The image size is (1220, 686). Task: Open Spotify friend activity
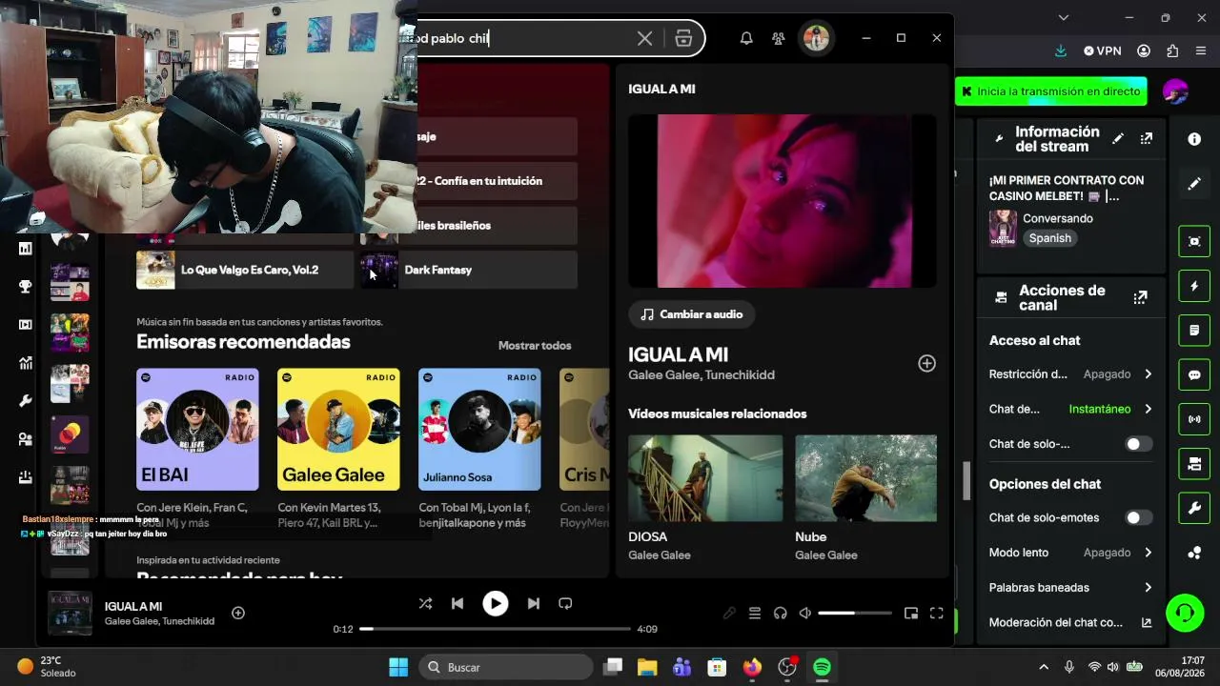[779, 38]
